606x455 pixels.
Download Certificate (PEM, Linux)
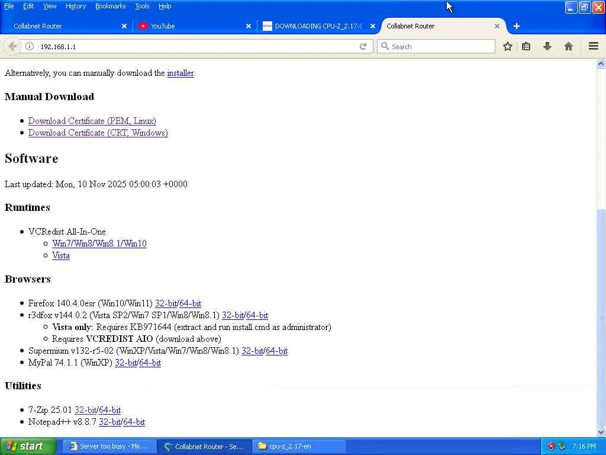click(92, 121)
